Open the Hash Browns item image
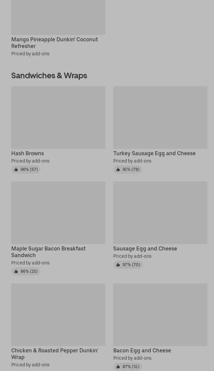The height and width of the screenshot is (371, 214). coord(58,117)
